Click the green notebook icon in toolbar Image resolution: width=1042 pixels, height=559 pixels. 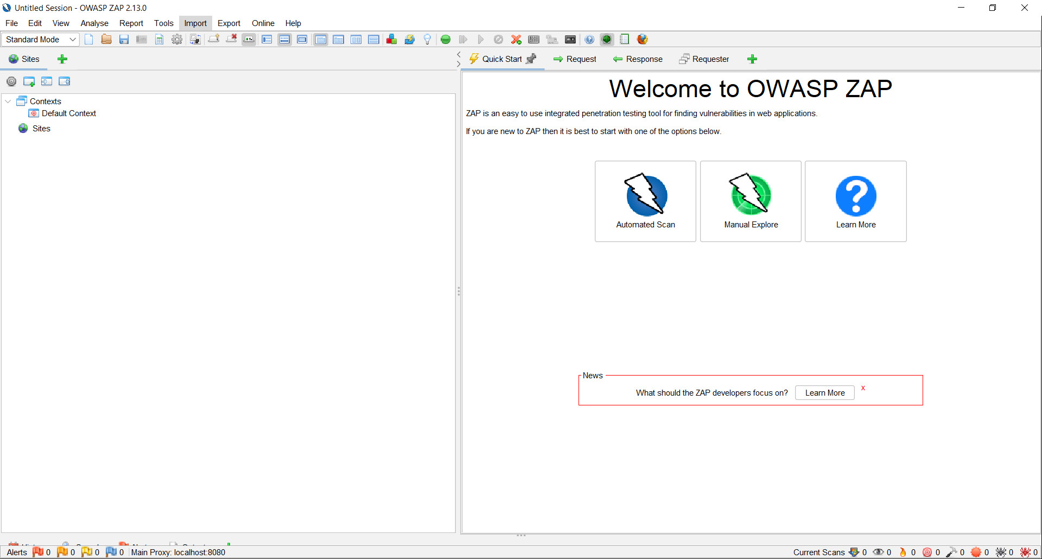tap(625, 39)
